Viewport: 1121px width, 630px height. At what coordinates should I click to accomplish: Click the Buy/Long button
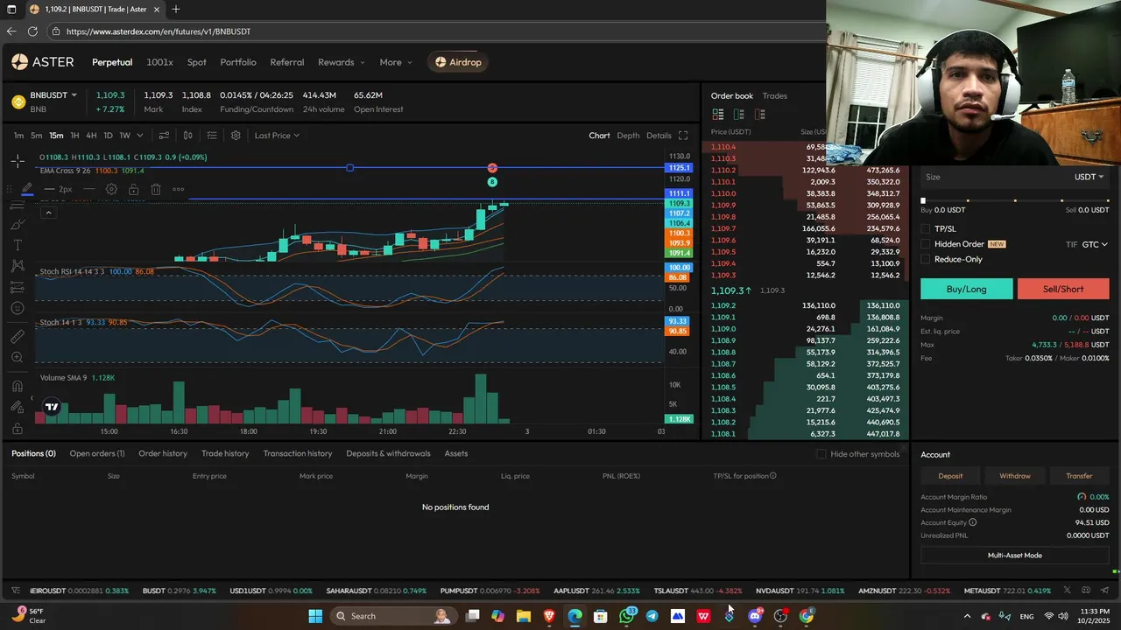click(967, 289)
